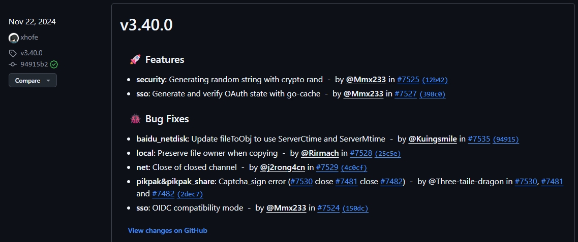Click the xhofe user avatar icon
This screenshot has height=242, width=578.
pyautogui.click(x=14, y=38)
